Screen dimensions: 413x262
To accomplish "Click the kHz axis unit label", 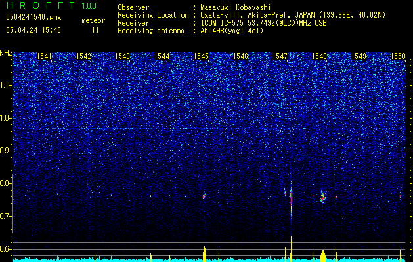I will 6,53.
